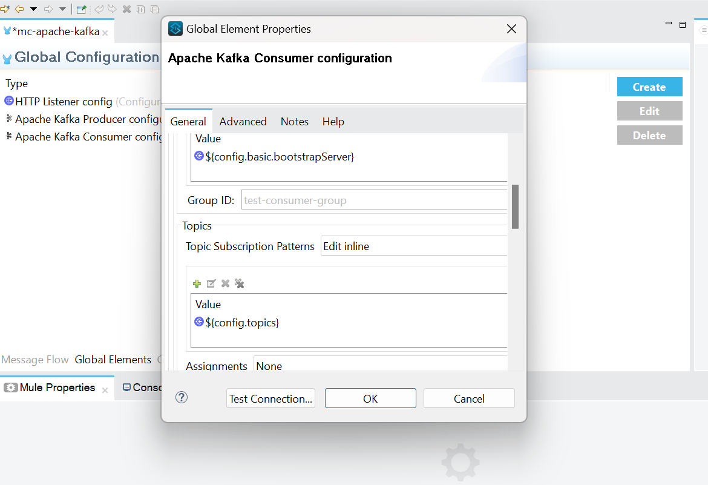
Task: Click the dialog vertical scrollbar thumb
Action: (x=515, y=206)
